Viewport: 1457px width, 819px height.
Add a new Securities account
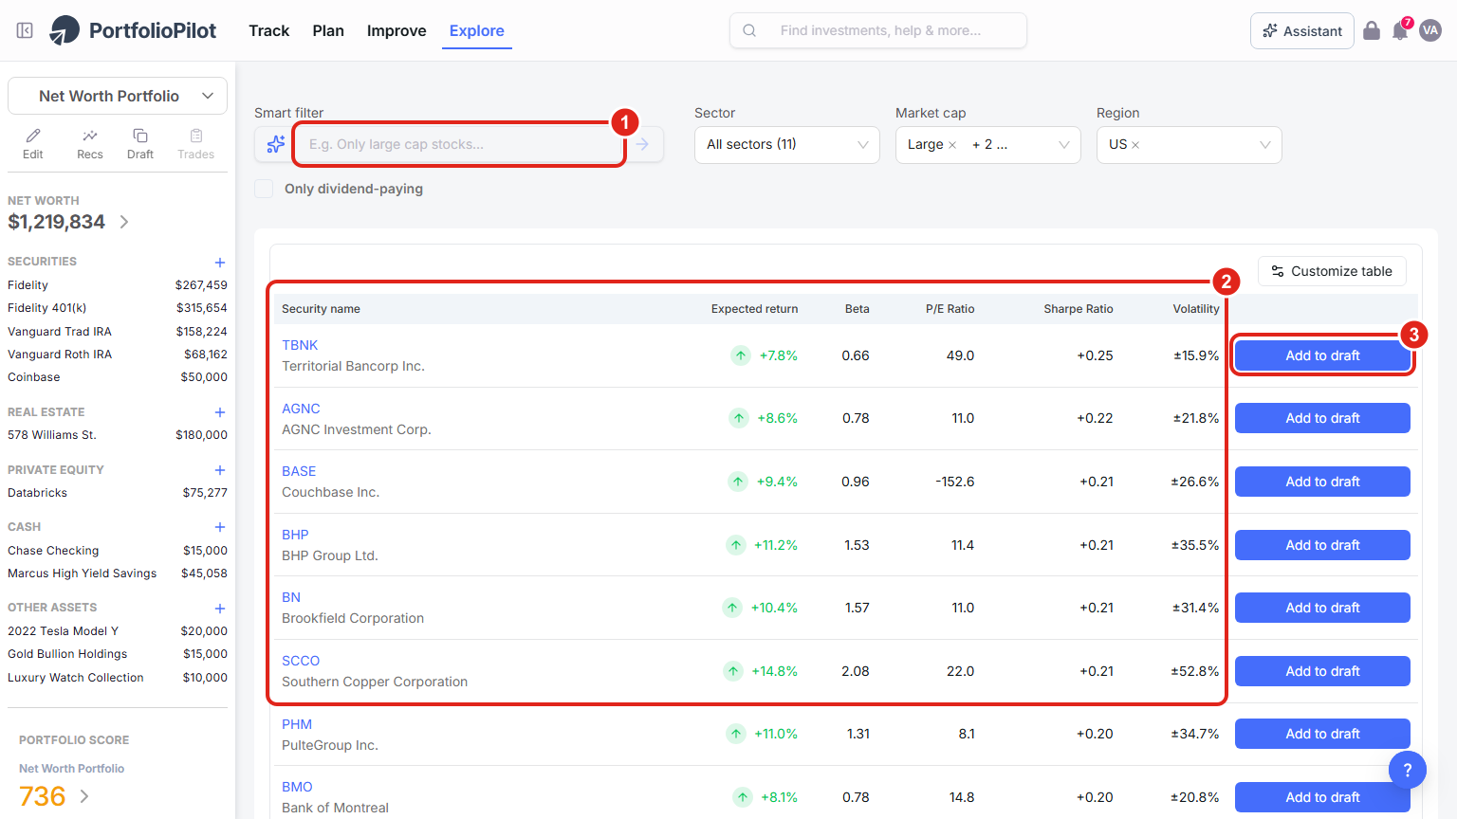[x=220, y=263]
